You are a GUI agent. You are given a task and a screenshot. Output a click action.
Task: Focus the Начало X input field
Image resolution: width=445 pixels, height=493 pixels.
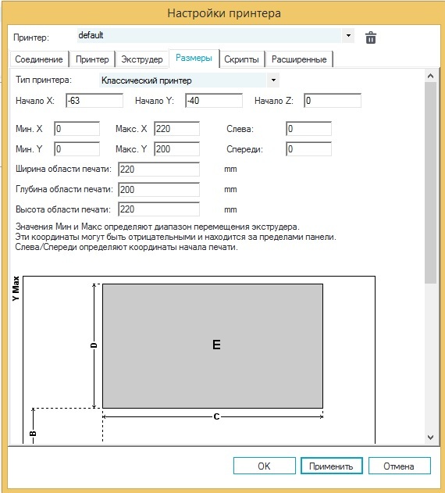tap(94, 101)
